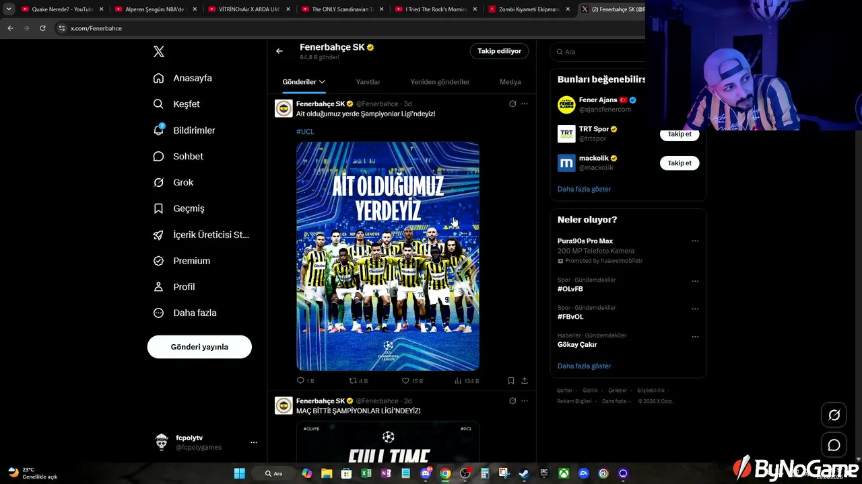Click the Windows Start button

pos(240,473)
